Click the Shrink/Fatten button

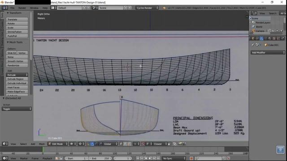coord(17,32)
